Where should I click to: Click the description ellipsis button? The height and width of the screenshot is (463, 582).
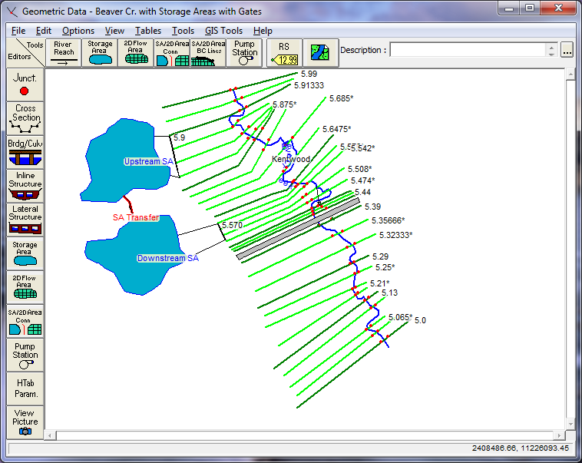click(567, 51)
